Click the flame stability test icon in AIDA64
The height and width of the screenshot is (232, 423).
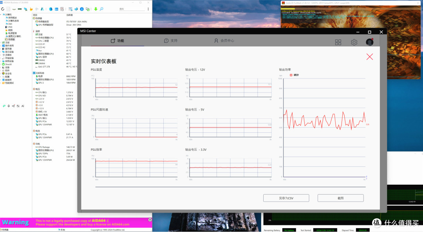point(31,9)
